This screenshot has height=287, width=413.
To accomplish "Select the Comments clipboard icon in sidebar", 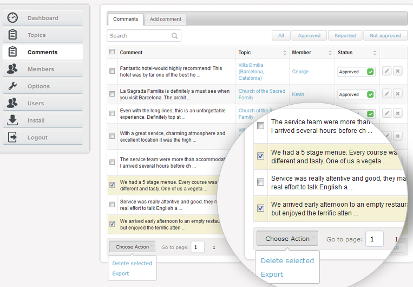I will pos(12,52).
